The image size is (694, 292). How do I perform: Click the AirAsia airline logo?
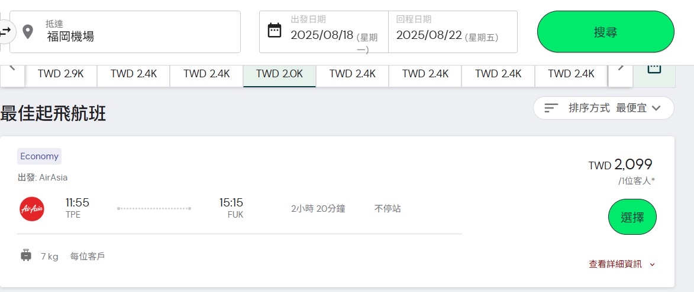tap(31, 209)
